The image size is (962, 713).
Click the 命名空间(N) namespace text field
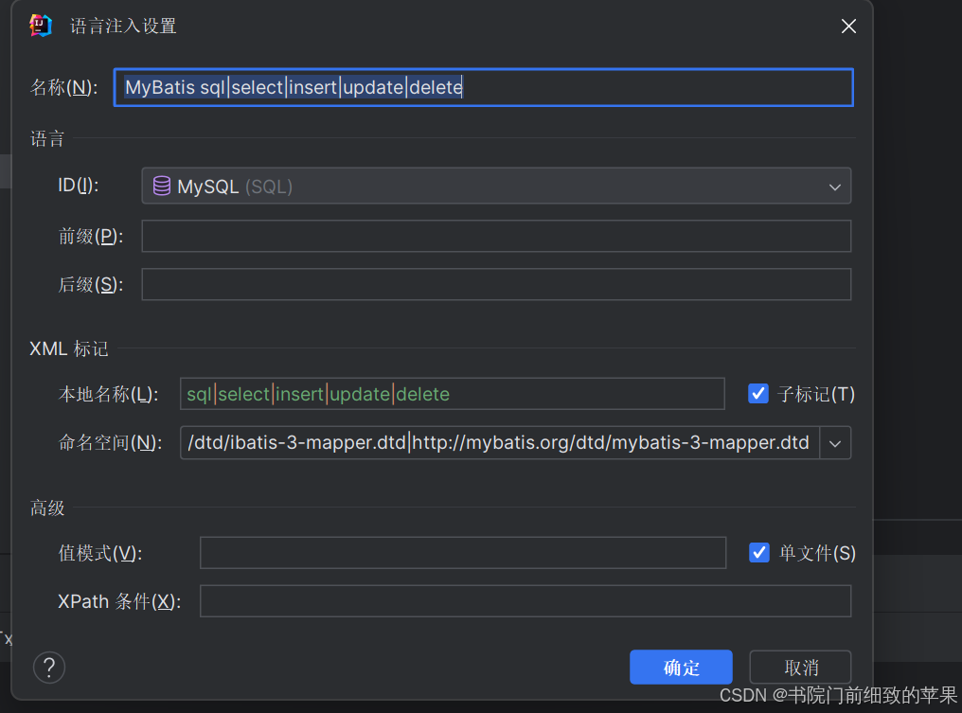[500, 442]
